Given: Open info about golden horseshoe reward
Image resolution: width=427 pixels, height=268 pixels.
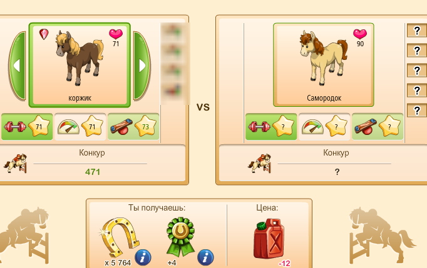Looking at the screenshot, I should [143, 257].
